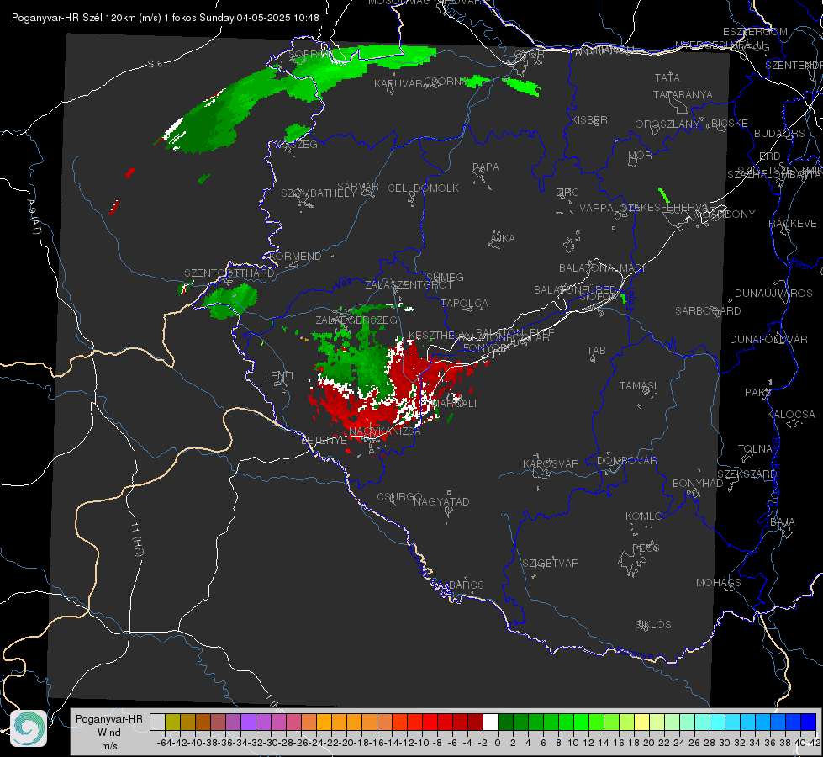Click the KISBÉR label
Image resolution: width=823 pixels, height=757 pixels.
click(x=589, y=120)
